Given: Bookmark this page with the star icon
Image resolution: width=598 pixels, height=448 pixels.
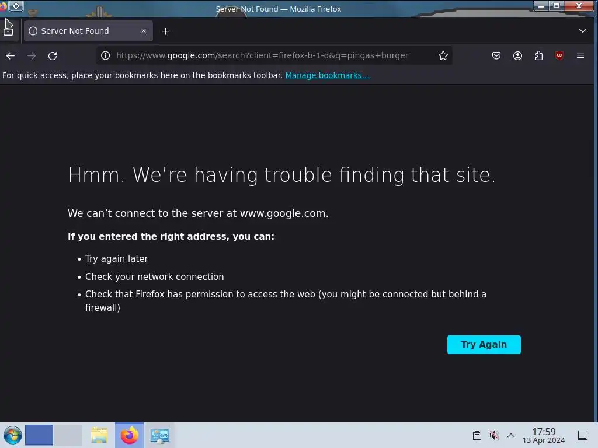Looking at the screenshot, I should pyautogui.click(x=443, y=55).
